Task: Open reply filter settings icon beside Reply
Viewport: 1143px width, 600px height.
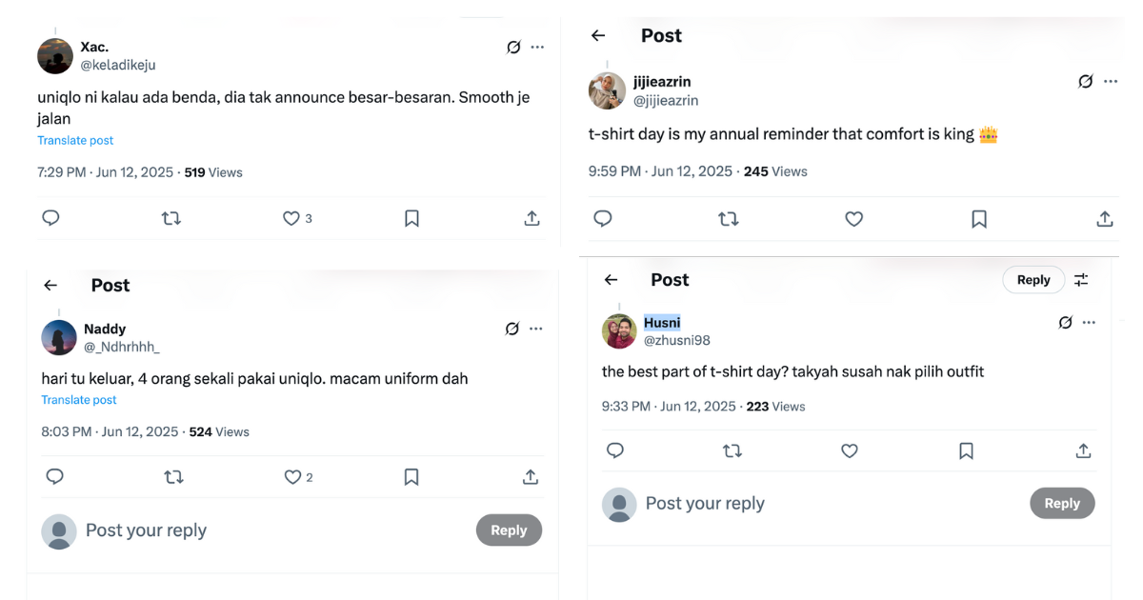Action: [1081, 279]
